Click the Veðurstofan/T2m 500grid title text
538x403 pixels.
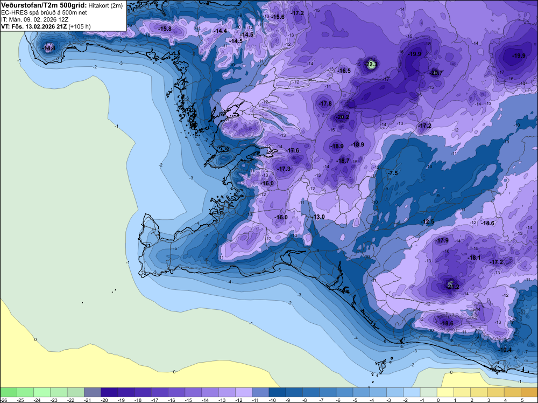click(44, 5)
